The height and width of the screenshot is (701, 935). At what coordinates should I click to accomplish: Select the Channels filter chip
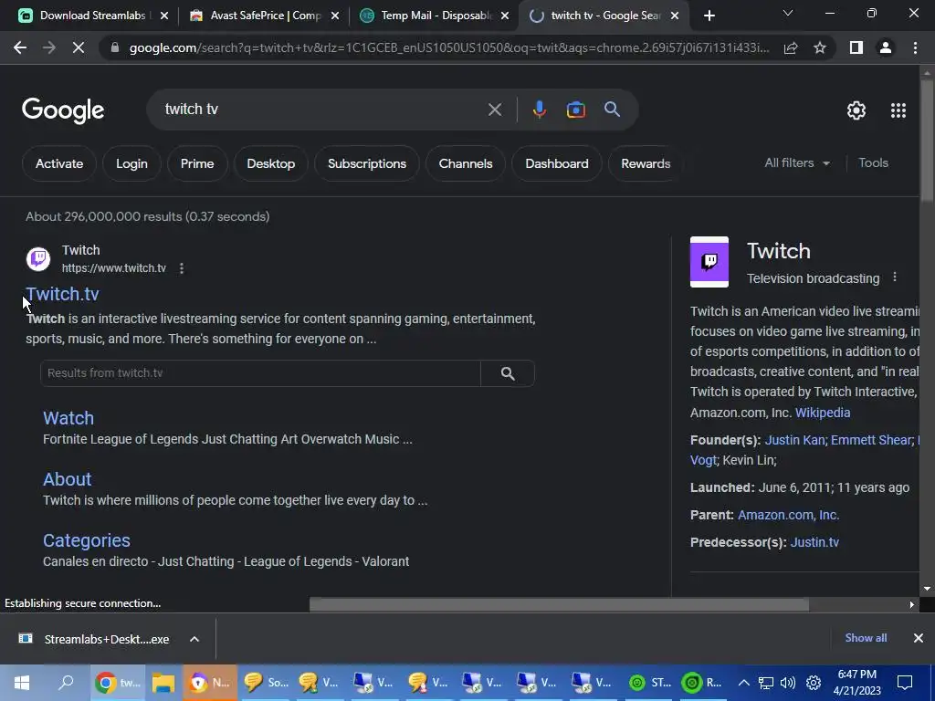pyautogui.click(x=466, y=163)
